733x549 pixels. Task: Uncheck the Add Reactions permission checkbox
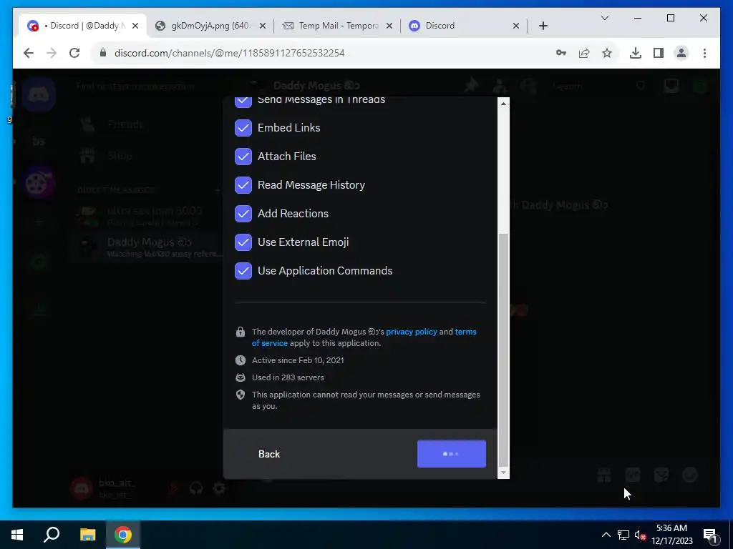tap(243, 213)
